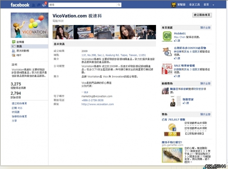Click the facebook logo

[20, 5]
